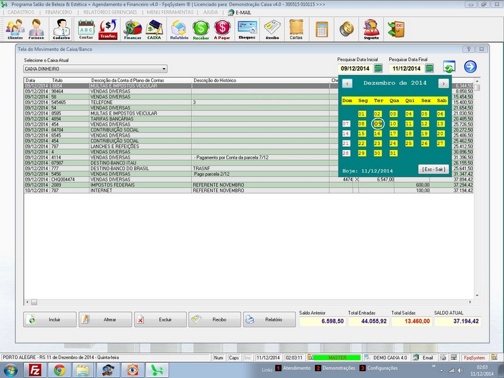Open the A Pagar toolbar icon

click(222, 29)
